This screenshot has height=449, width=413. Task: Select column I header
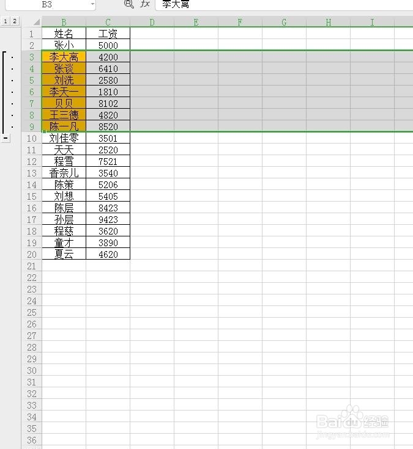tap(372, 22)
